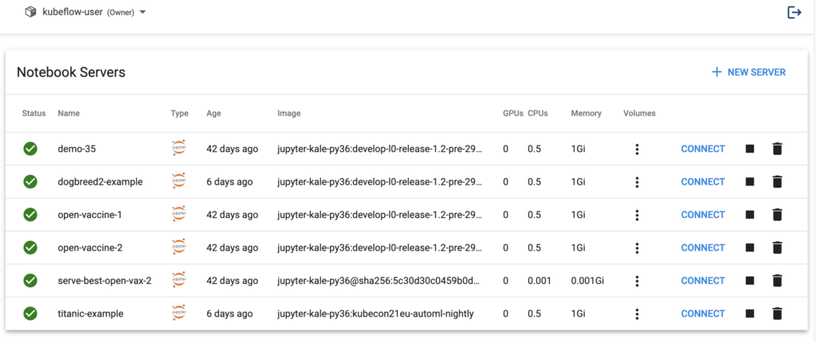Click the Jupyter type icon for demo-35
The image size is (816, 342).
tap(178, 149)
